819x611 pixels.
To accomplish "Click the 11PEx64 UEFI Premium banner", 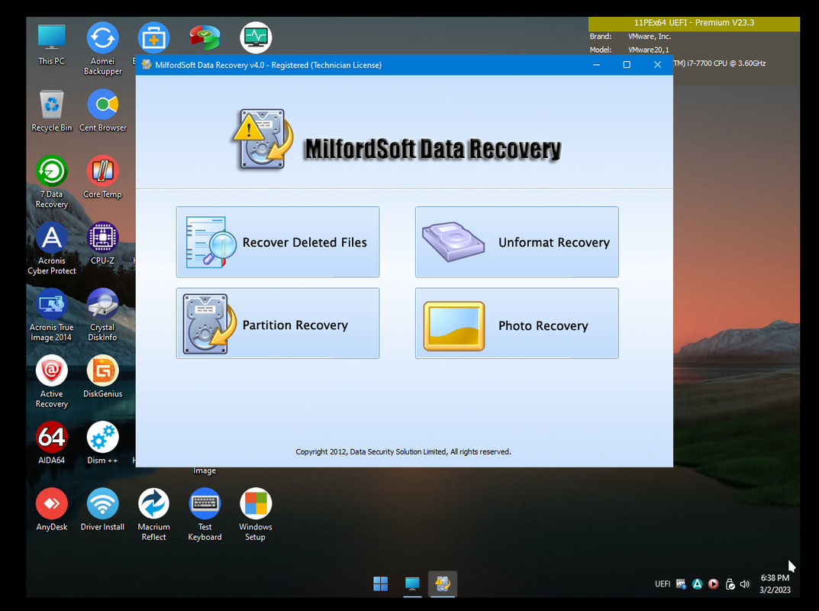I will pyautogui.click(x=694, y=23).
